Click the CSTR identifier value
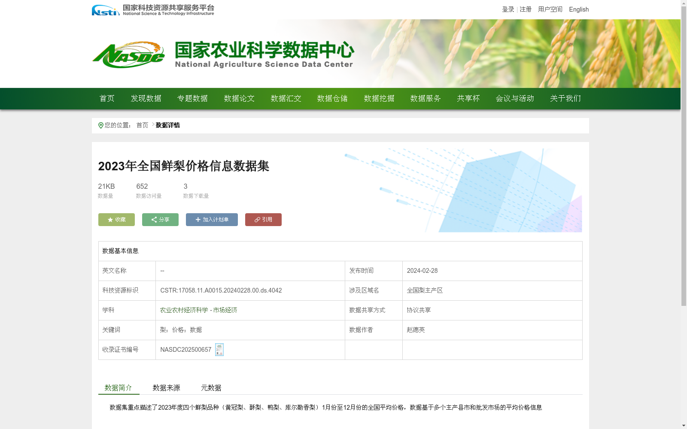This screenshot has width=687, height=429. (221, 290)
